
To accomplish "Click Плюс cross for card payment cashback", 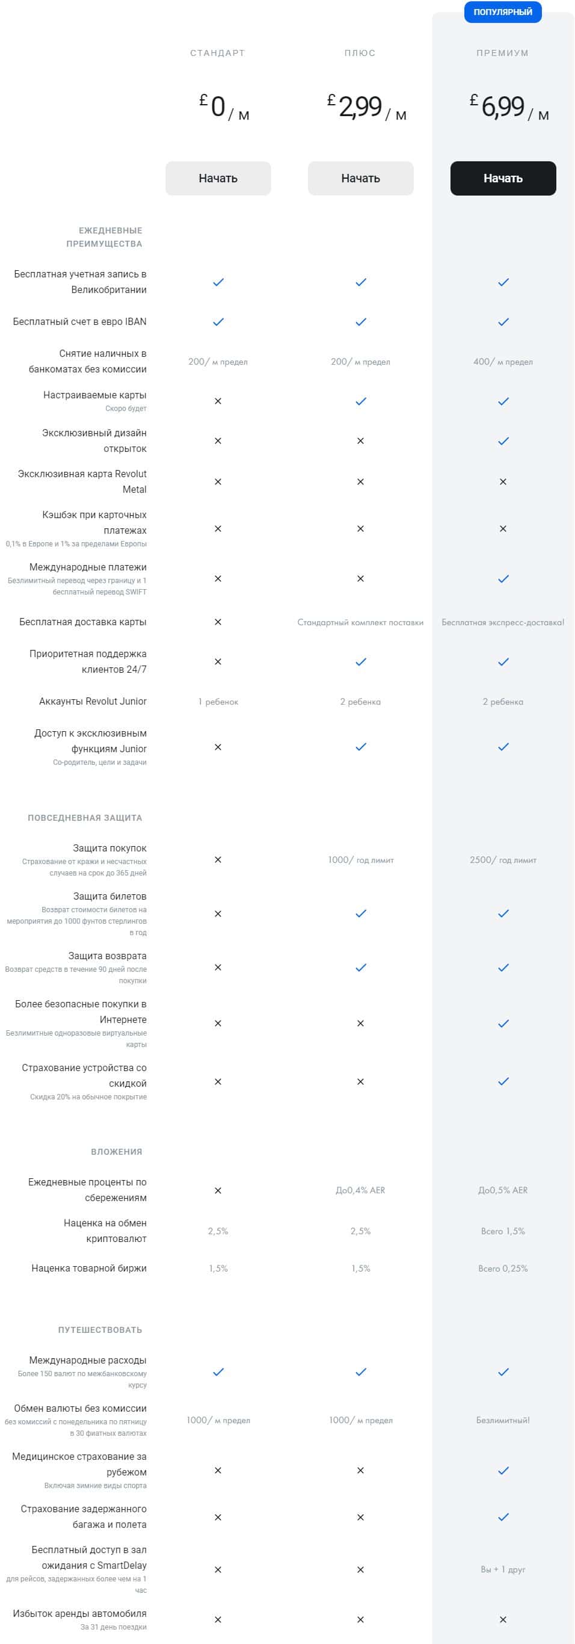I will [x=360, y=529].
